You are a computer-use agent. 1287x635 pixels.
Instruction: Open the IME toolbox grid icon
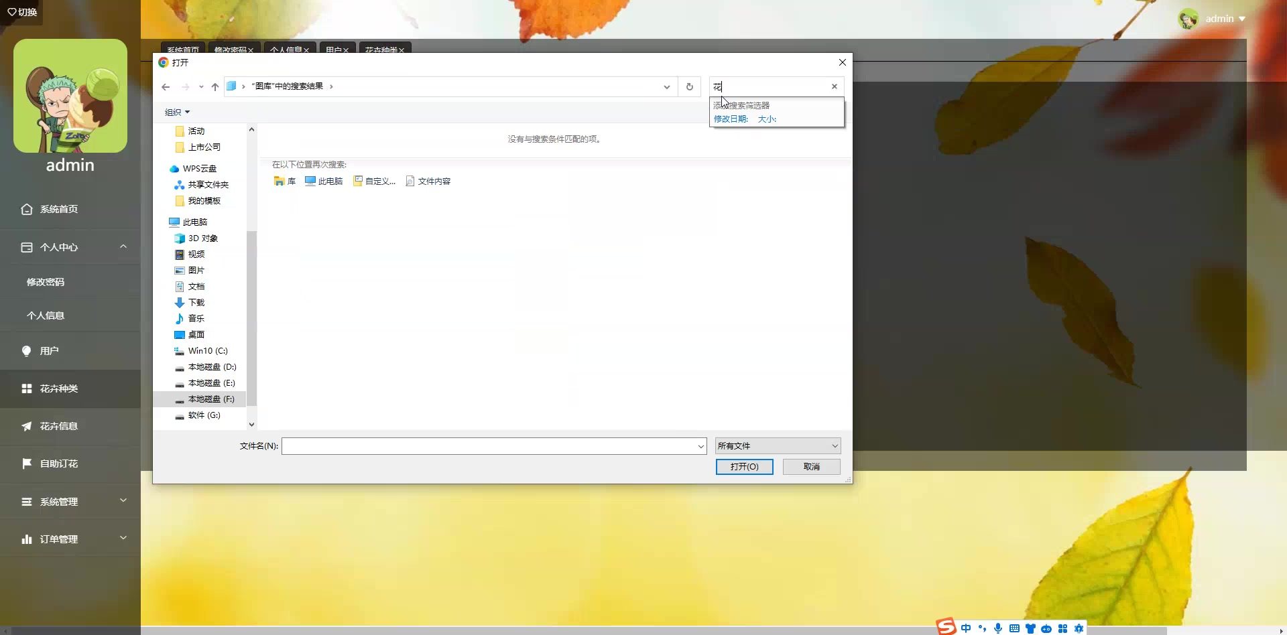pos(1062,628)
